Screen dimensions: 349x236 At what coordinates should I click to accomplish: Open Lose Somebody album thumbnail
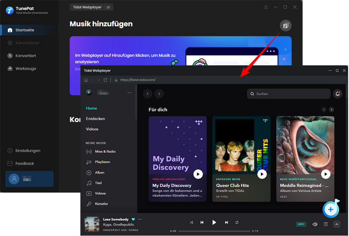pyautogui.click(x=92, y=224)
